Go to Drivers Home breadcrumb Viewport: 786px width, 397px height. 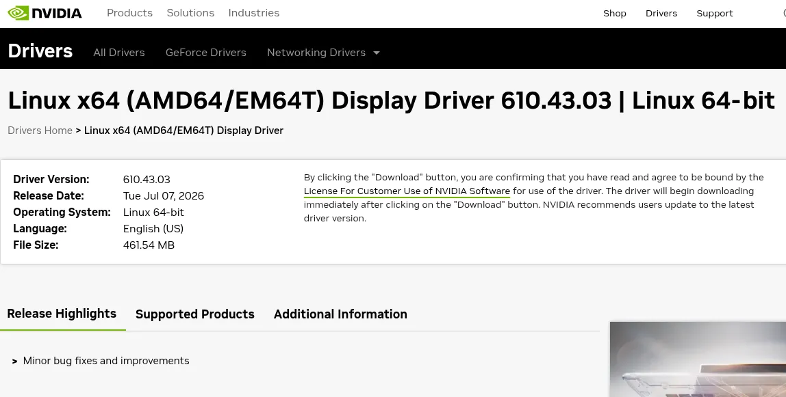click(40, 131)
